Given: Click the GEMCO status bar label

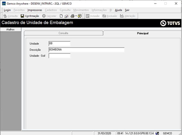Looking at the screenshot, I should pyautogui.click(x=167, y=133).
